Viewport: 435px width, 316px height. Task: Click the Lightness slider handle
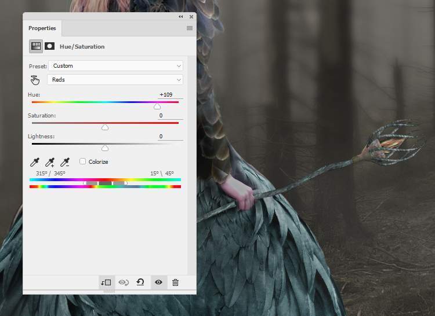pyautogui.click(x=105, y=148)
